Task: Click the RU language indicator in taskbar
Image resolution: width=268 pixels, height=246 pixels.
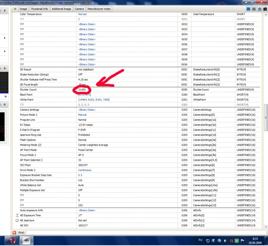Action: (x=201, y=240)
